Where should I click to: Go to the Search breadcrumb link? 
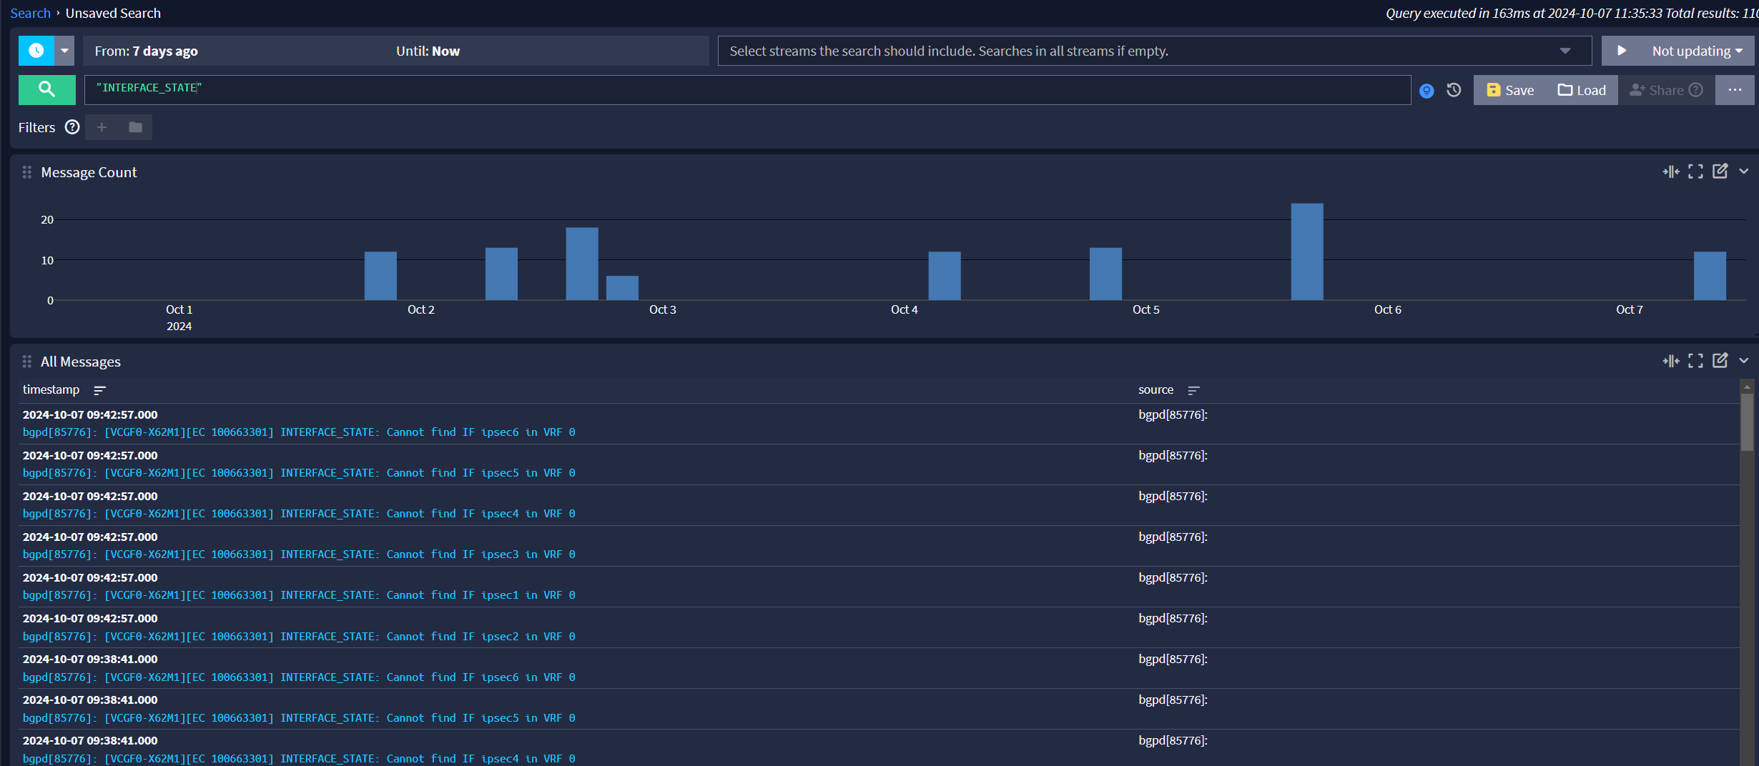[30, 13]
